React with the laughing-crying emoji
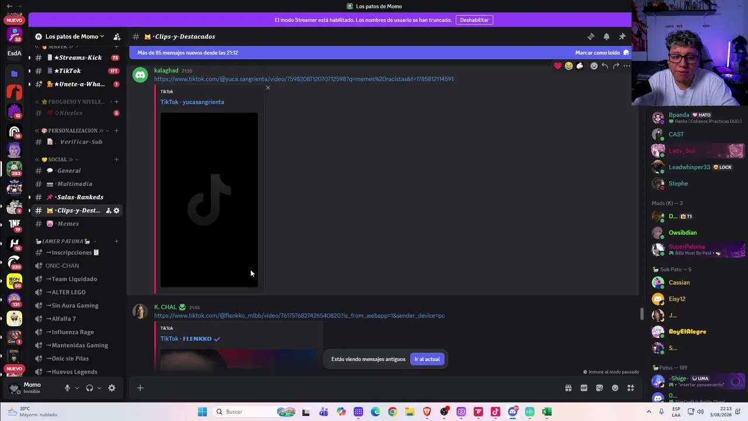Viewport: 748px width, 421px height. pos(569,66)
